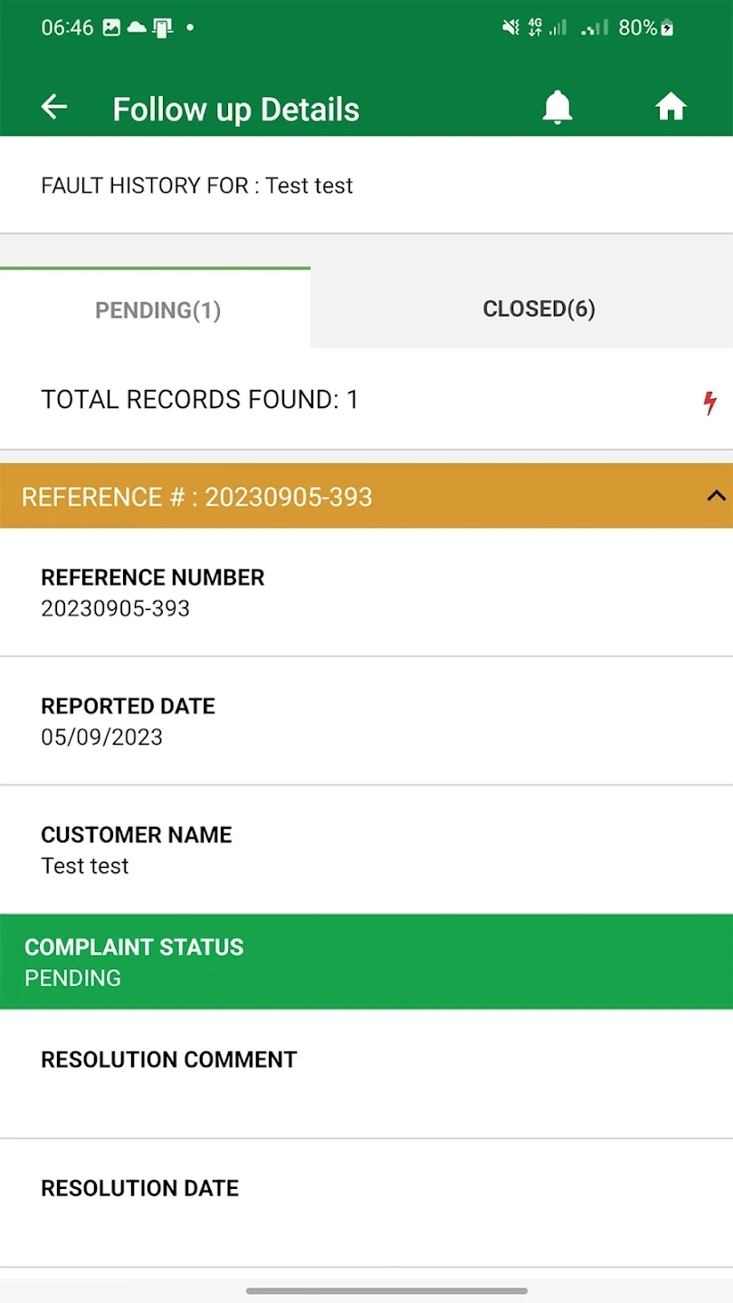This screenshot has height=1303, width=733.
Task: Select the REPORTED DATE row
Action: (x=366, y=721)
